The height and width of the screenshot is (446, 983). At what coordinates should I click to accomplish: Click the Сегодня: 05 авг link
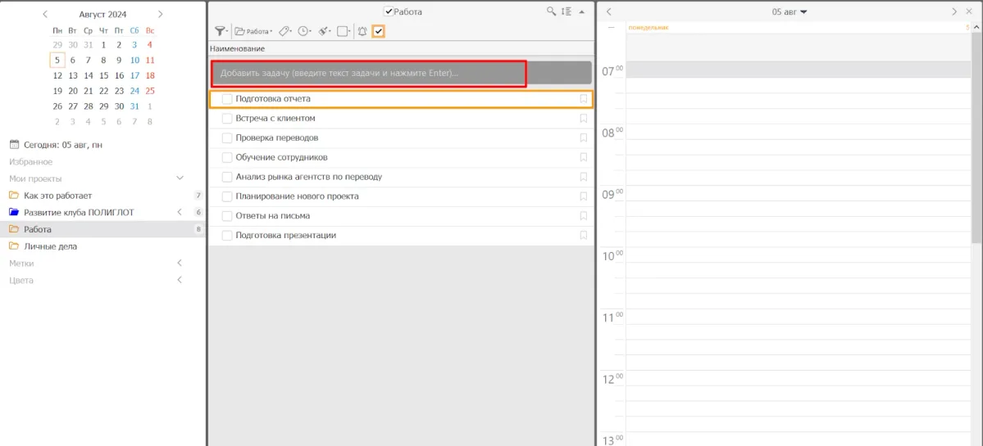coord(62,145)
